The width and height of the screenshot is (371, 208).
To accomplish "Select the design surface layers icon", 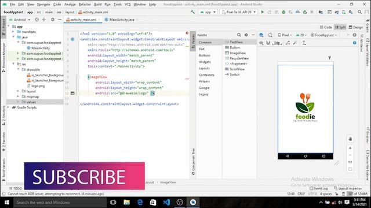I will click(261, 35).
